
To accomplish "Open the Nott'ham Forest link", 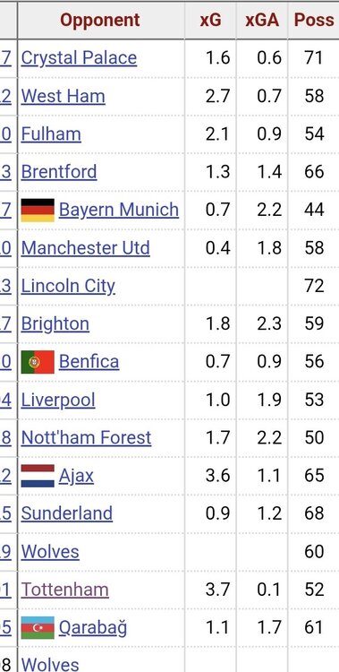I will 87,437.
